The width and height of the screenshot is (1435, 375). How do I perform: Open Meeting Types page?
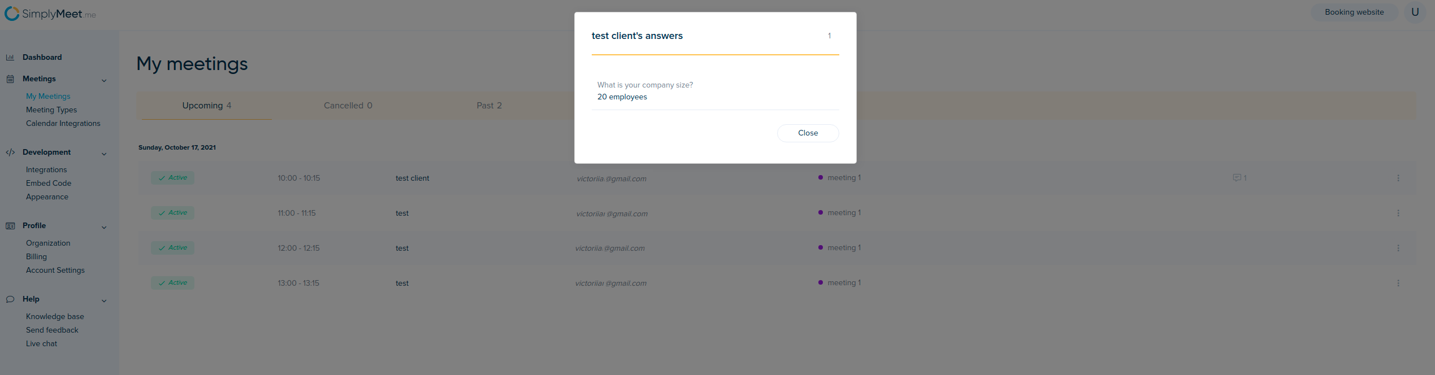click(x=51, y=110)
